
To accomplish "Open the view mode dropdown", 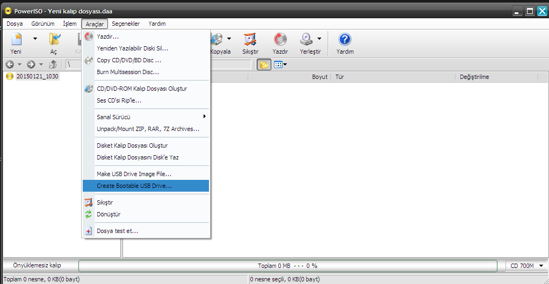I will [x=280, y=64].
